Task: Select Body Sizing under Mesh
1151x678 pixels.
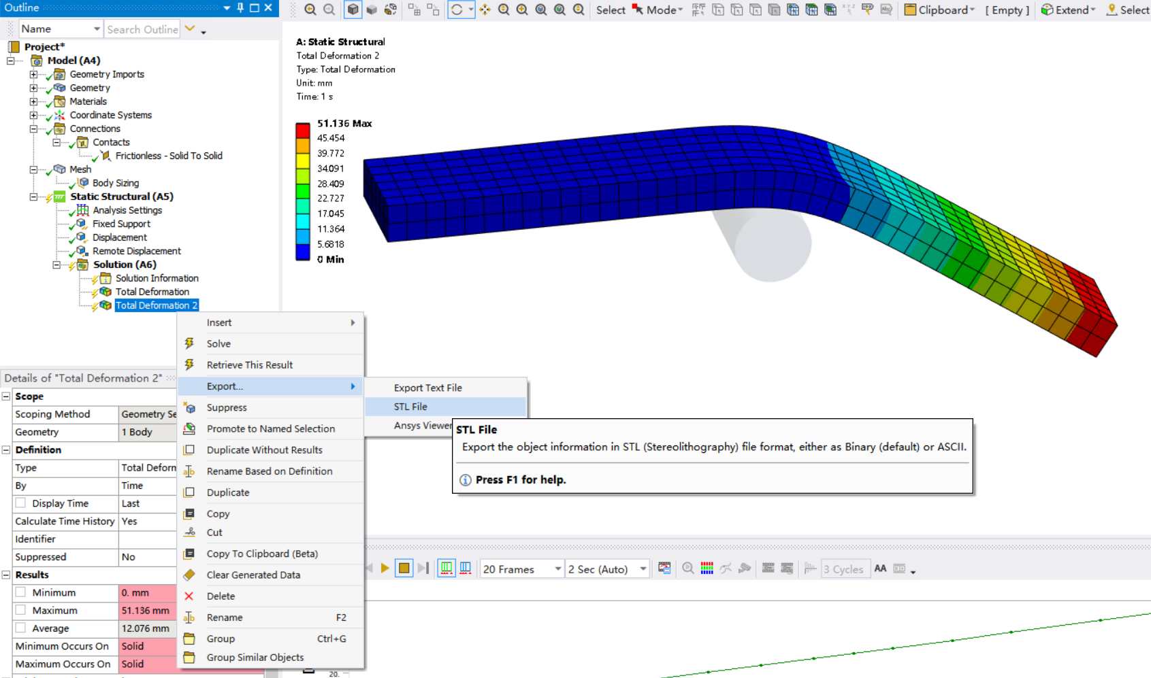Action: [x=116, y=183]
